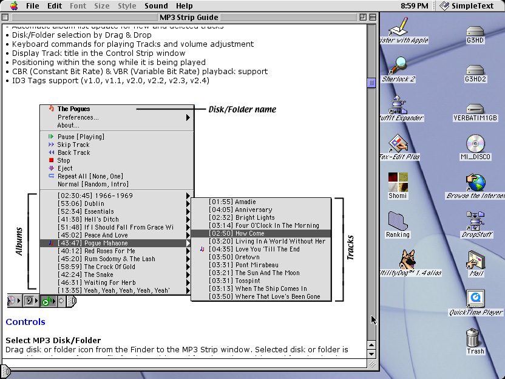
Task: Select the Waiting For Herb album
Action: 117,282
